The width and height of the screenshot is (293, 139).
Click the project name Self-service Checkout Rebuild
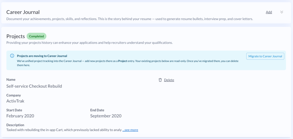coord(34,86)
